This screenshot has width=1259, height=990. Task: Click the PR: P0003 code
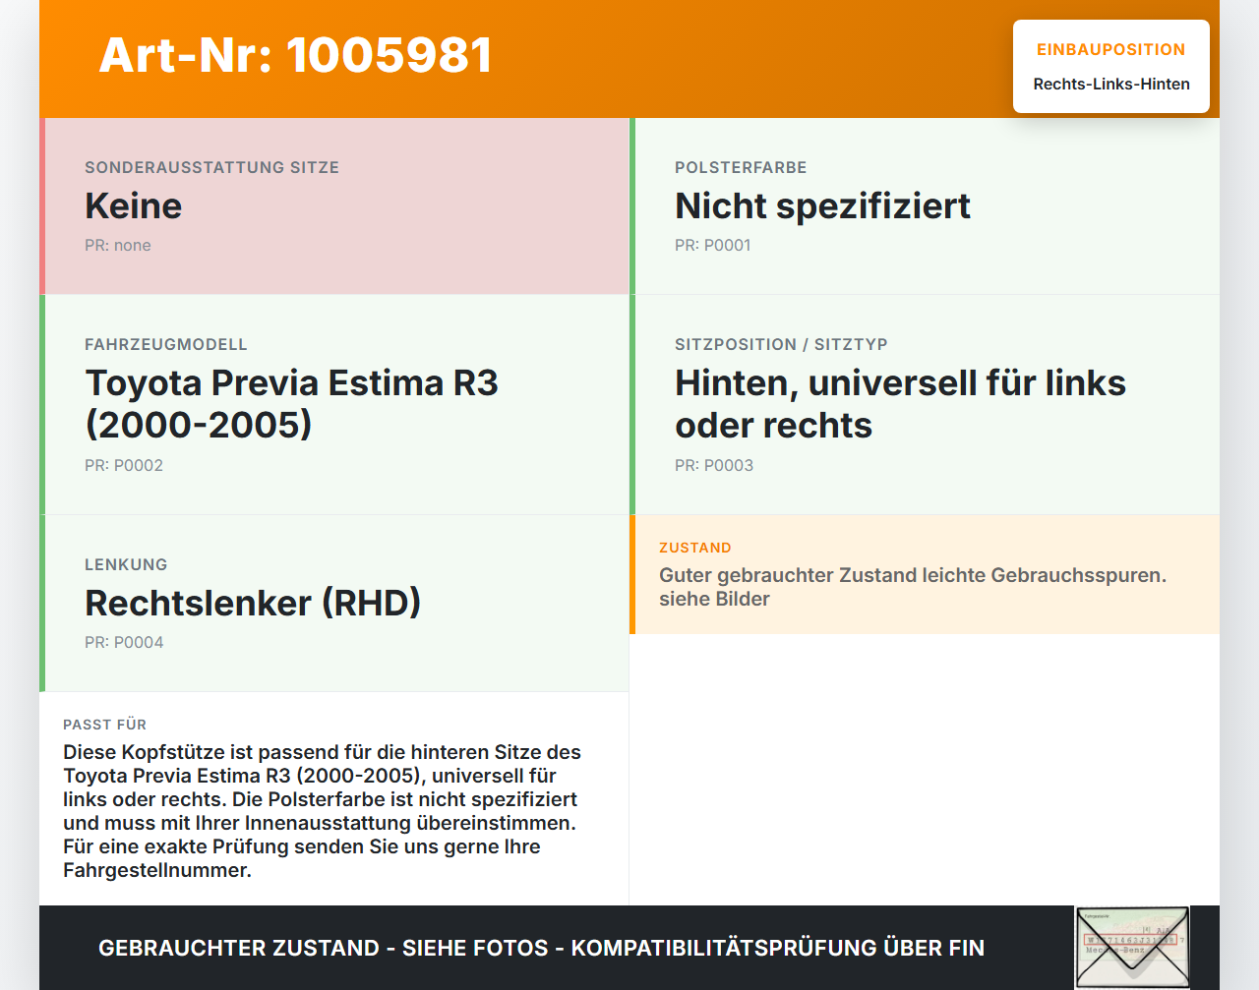point(714,465)
